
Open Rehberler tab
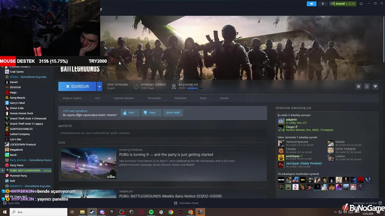pyautogui.click(x=180, y=98)
